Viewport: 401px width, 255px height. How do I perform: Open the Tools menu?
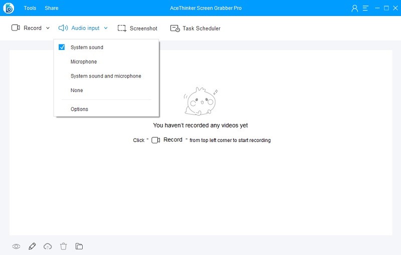click(x=30, y=8)
